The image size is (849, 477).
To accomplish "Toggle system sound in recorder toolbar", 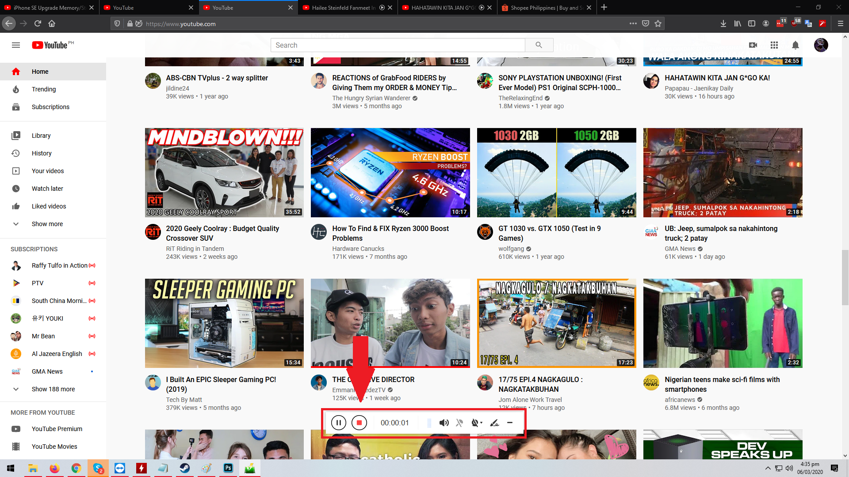I will (x=444, y=423).
